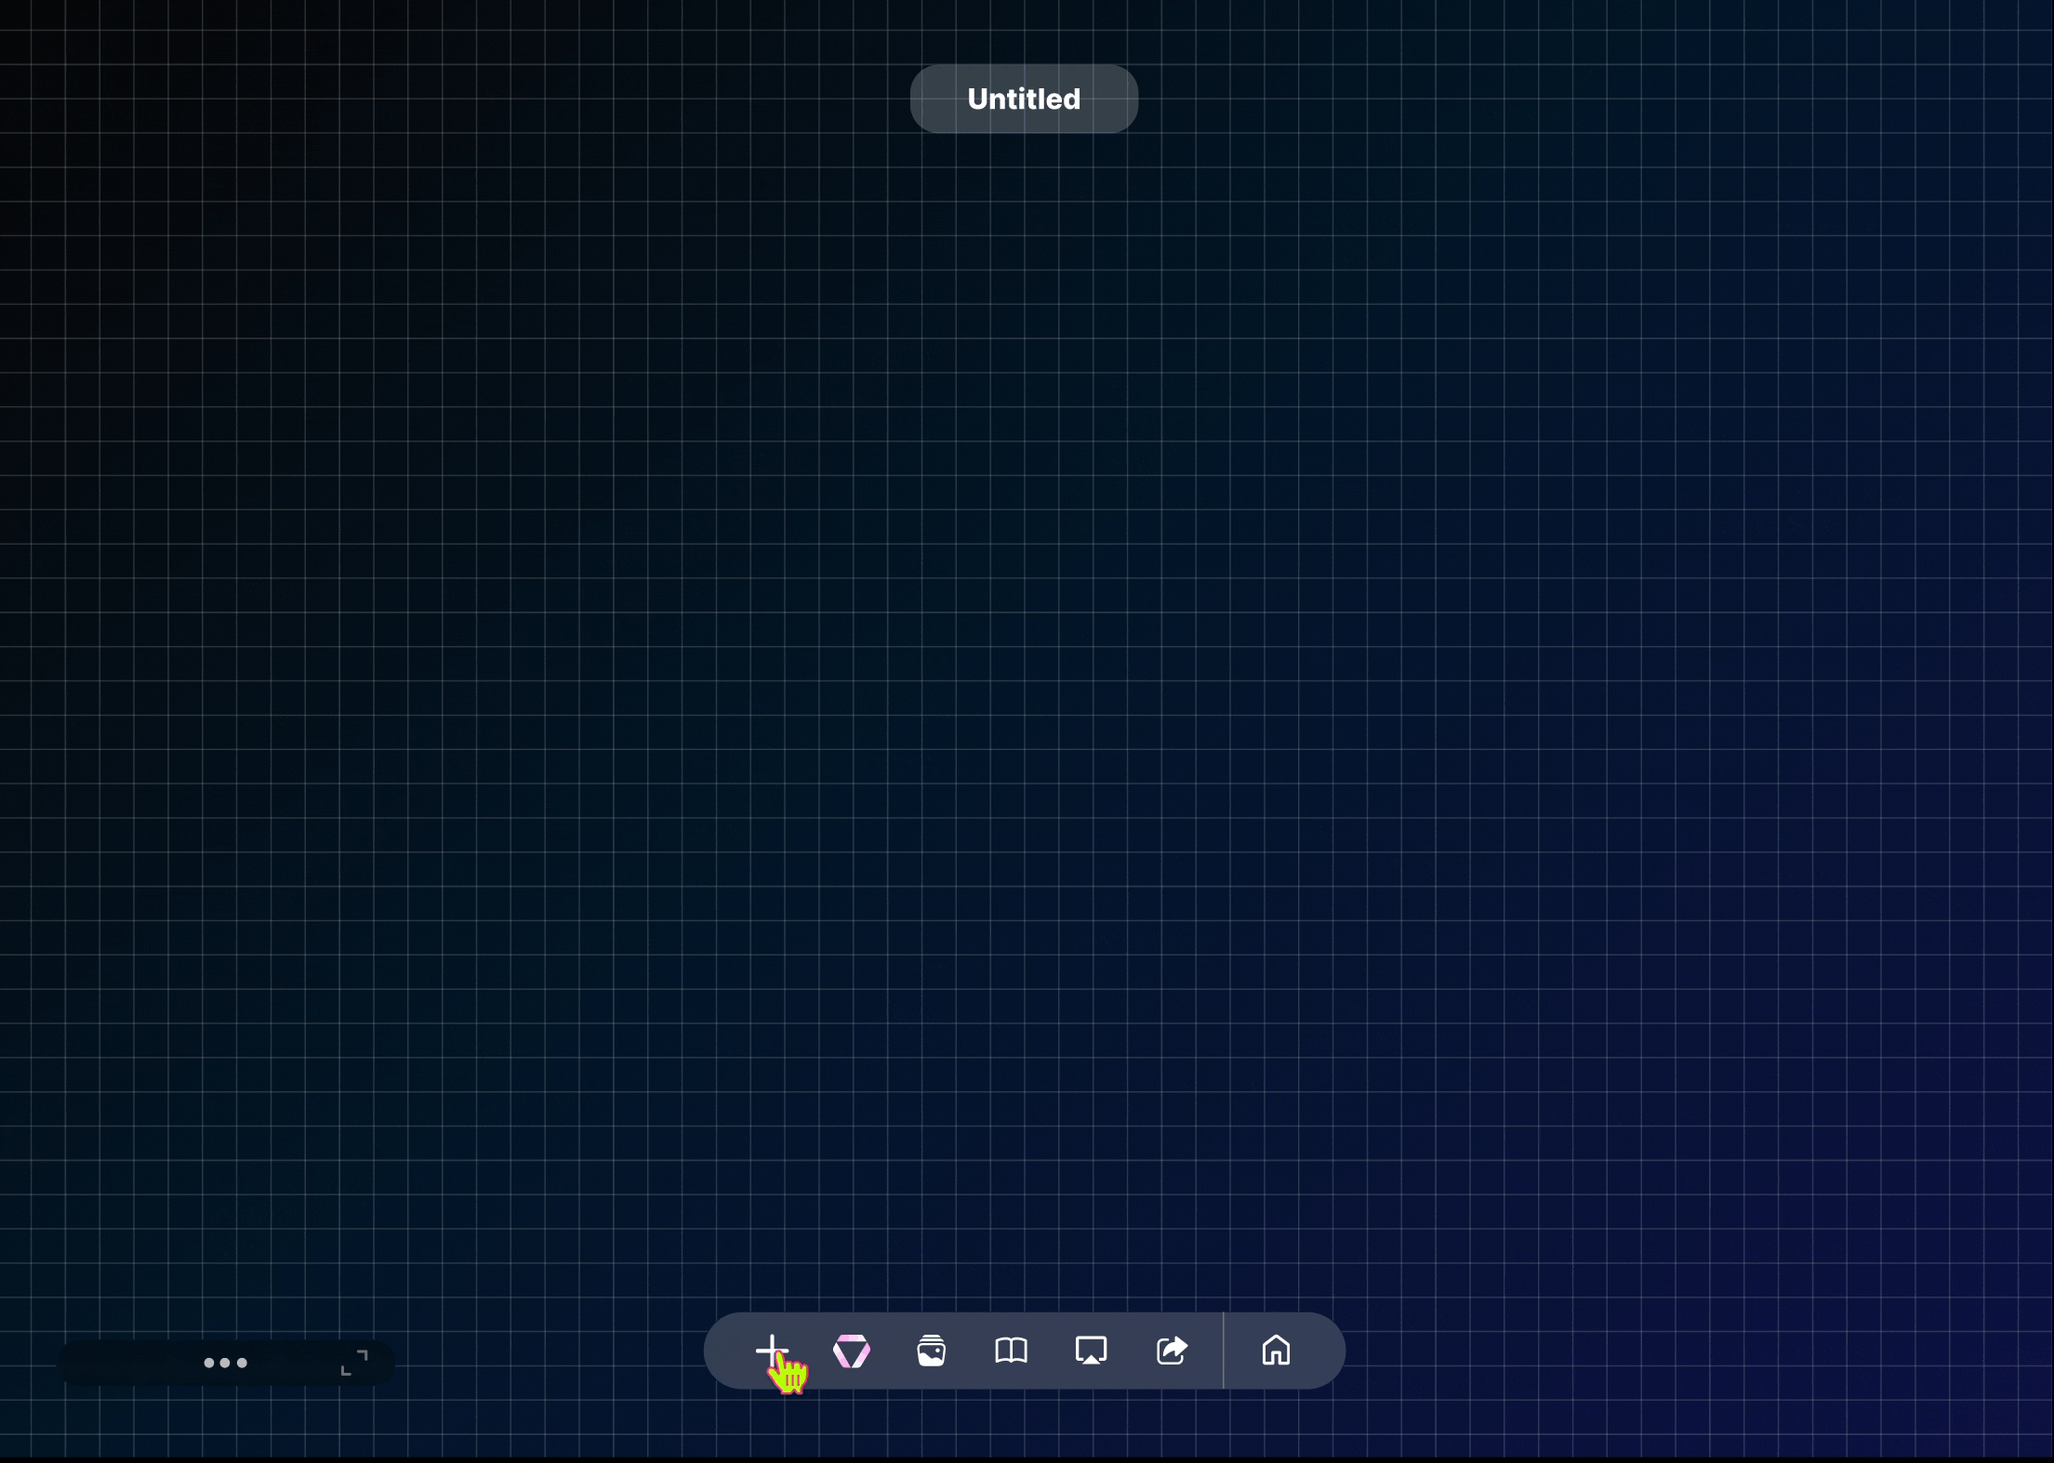Click the expand fullscreen icon bottom left
Viewport: 2054px width, 1463px height.
pyautogui.click(x=354, y=1364)
